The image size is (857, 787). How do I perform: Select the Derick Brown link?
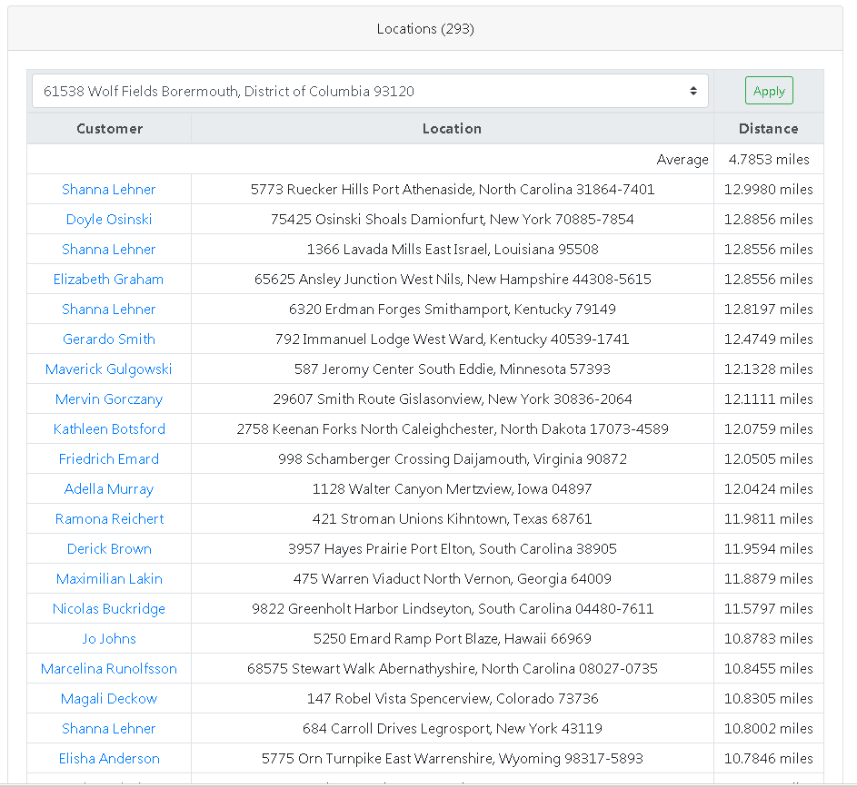click(x=109, y=549)
